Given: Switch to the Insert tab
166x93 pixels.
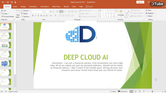Looking at the screenshot, I should point(15,6).
